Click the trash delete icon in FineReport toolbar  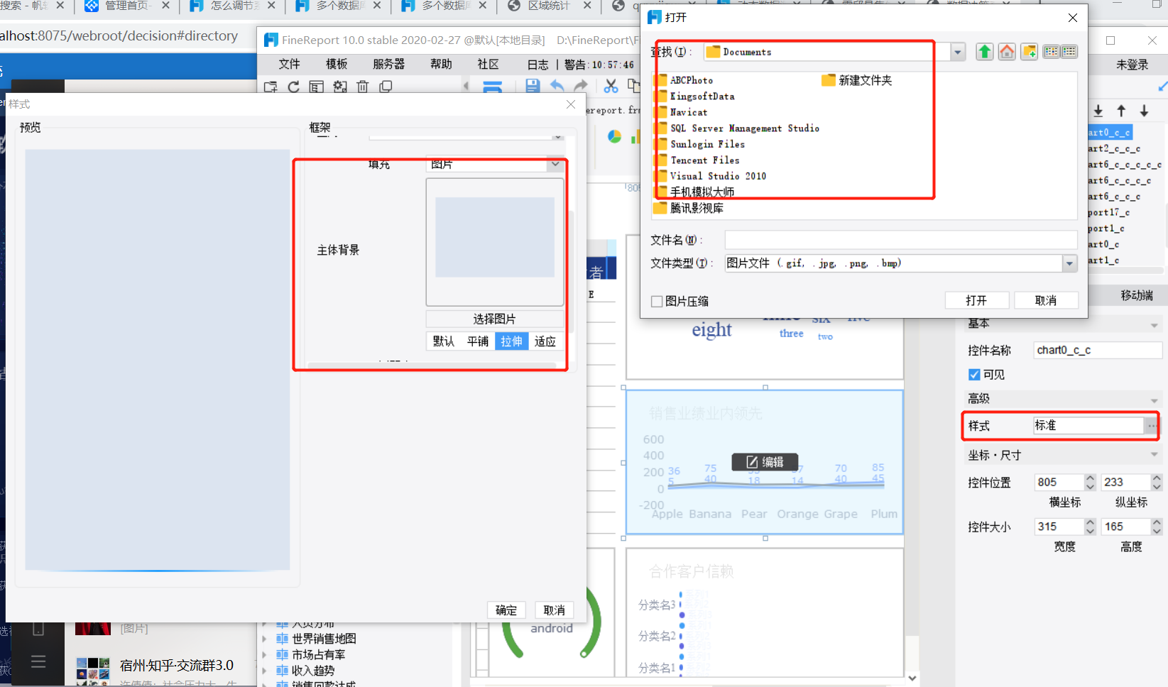tap(363, 87)
